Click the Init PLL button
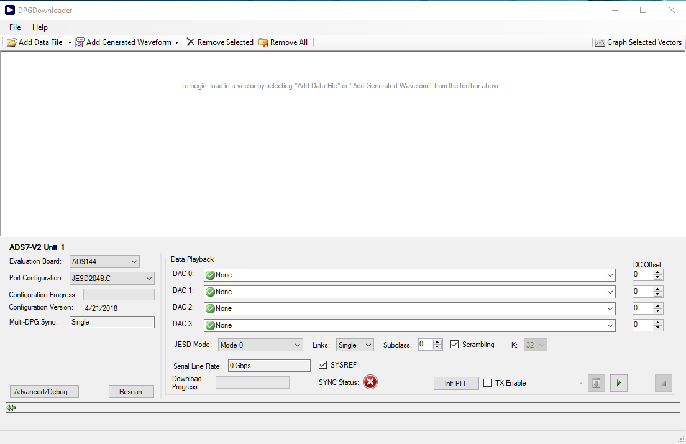686x444 pixels. [455, 383]
